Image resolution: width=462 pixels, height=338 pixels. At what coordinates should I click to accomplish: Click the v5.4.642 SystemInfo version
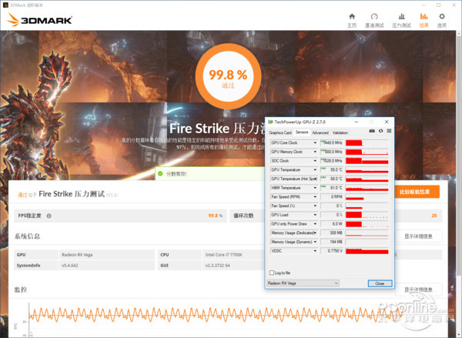[x=70, y=265]
